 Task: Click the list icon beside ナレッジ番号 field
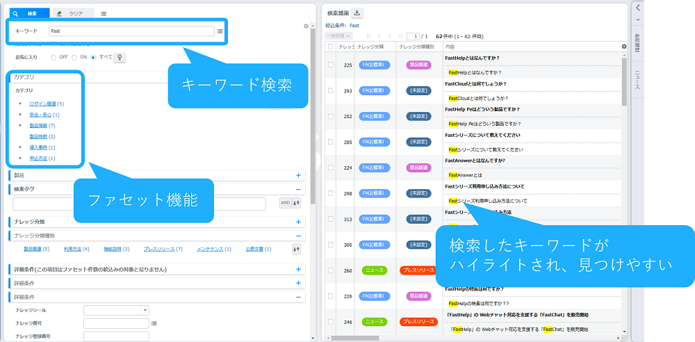[x=154, y=323]
